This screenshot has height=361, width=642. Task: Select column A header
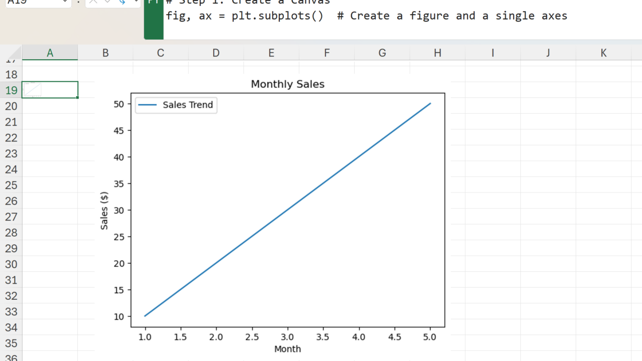(x=50, y=53)
